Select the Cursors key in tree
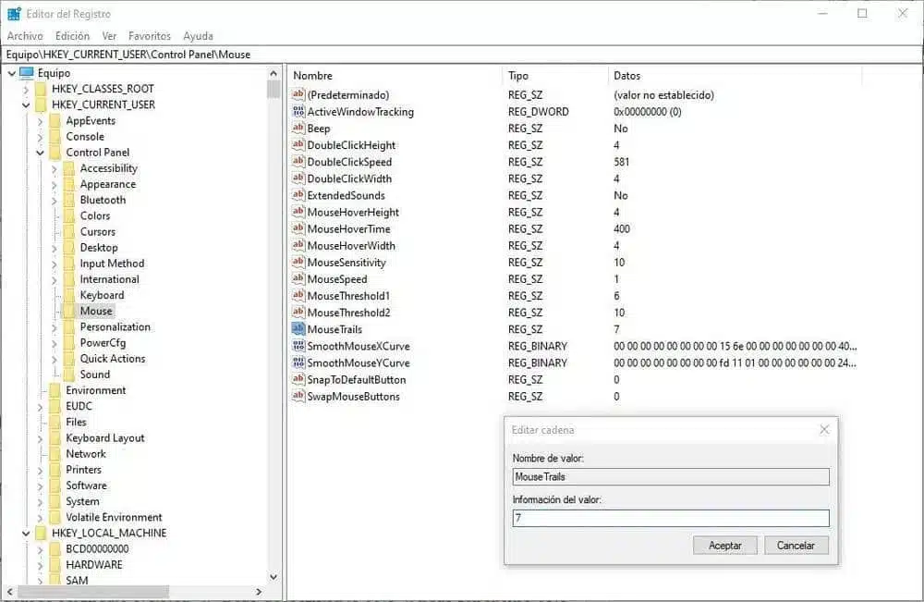This screenshot has width=924, height=602. (x=97, y=232)
